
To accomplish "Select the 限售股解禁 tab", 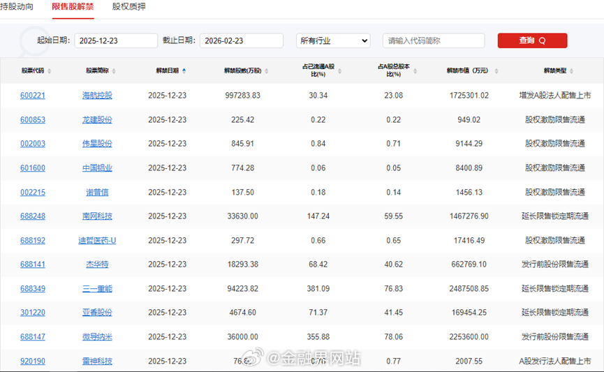I will [x=73, y=6].
